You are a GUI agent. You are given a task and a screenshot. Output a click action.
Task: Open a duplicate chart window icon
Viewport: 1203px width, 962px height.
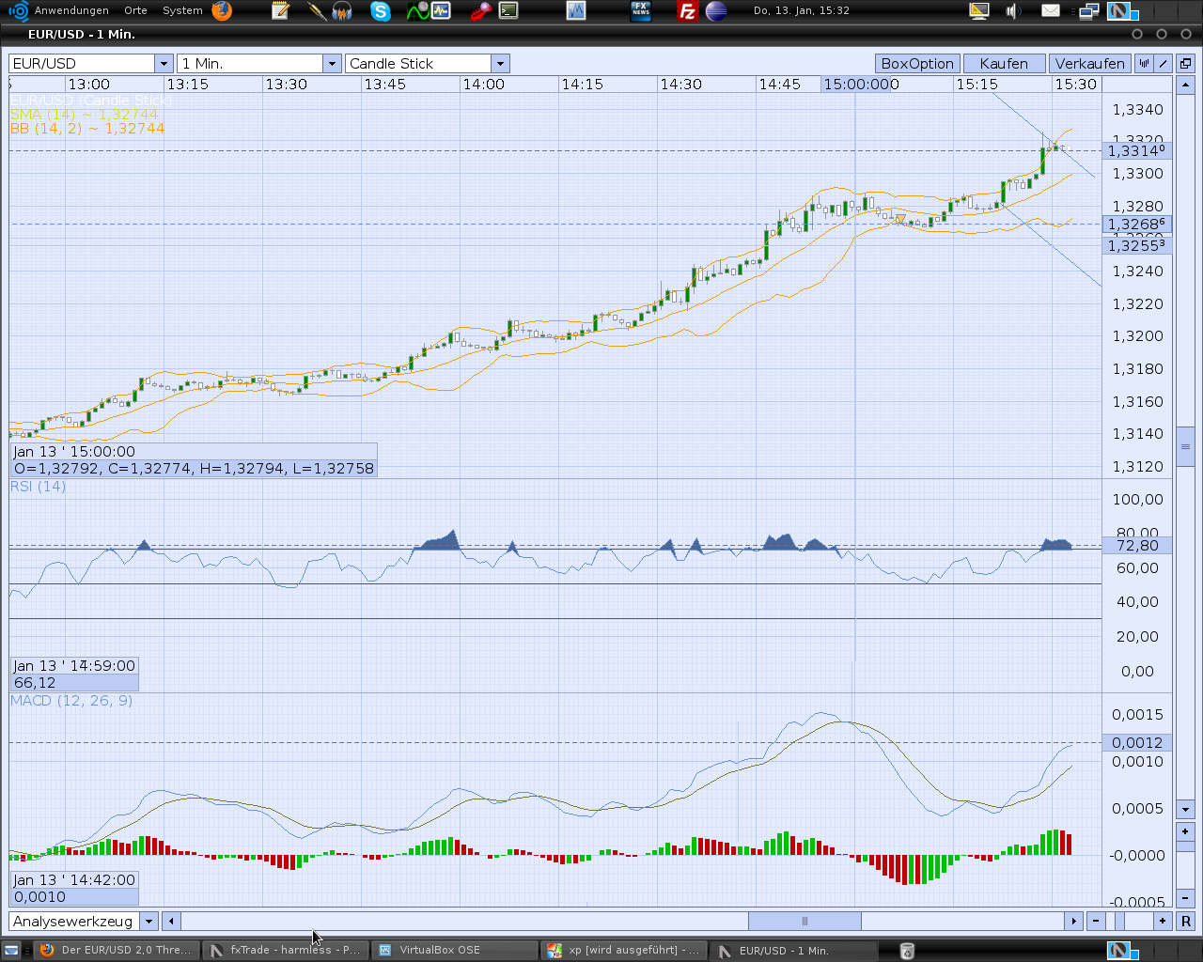coord(1185,63)
